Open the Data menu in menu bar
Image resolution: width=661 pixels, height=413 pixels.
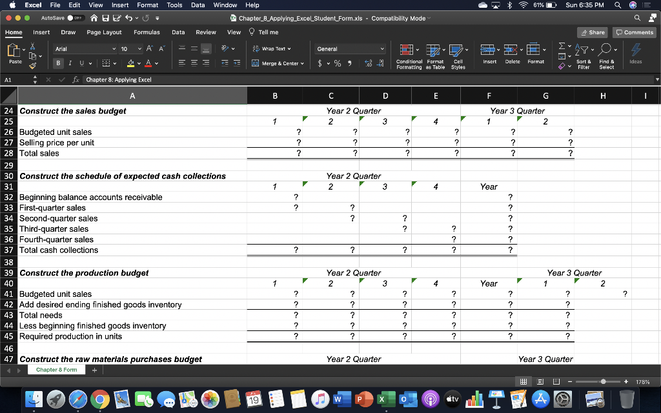(x=198, y=5)
